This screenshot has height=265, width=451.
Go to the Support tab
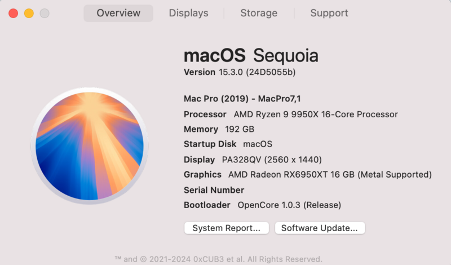pos(329,13)
